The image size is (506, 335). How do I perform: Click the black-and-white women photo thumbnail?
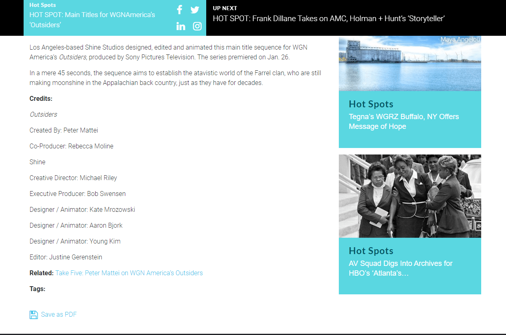(x=410, y=196)
